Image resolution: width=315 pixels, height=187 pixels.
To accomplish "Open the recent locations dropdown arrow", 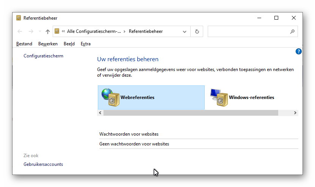I will click(39, 31).
